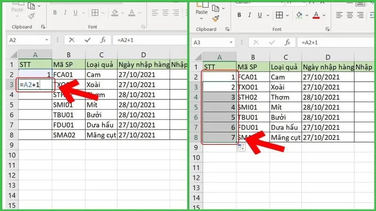Click Copy icon in the left window
The image size is (376, 211).
tap(31, 6)
